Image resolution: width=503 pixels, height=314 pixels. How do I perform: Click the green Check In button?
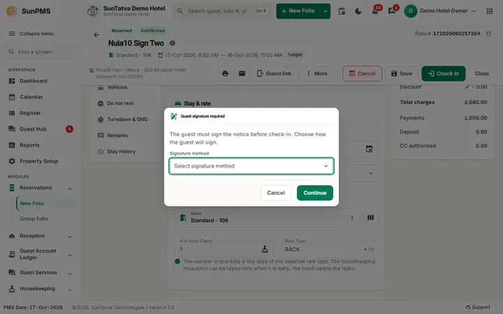[444, 73]
